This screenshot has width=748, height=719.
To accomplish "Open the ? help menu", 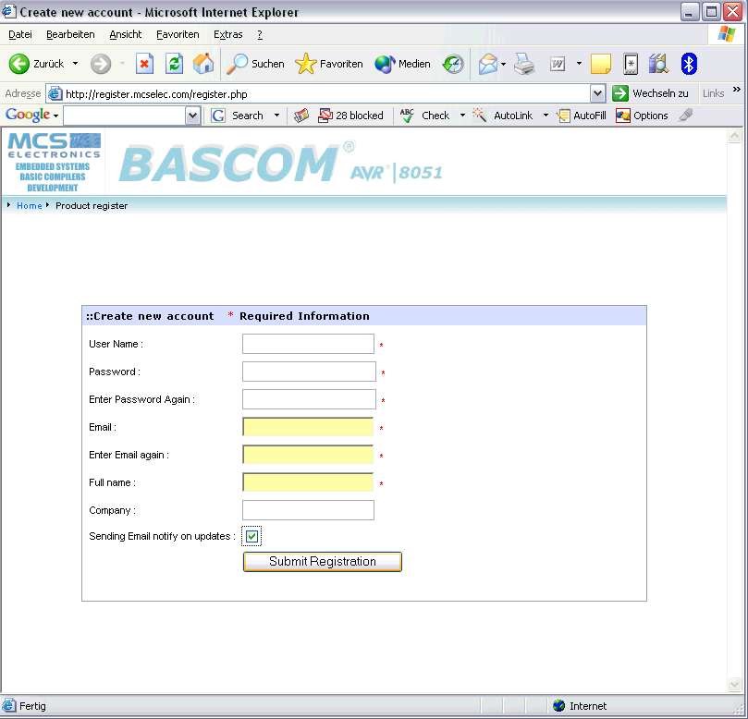I will click(260, 34).
